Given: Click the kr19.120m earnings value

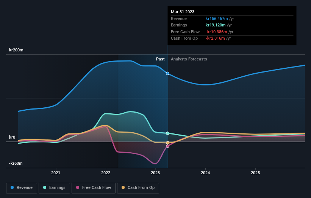Looking at the screenshot, I should point(216,25).
